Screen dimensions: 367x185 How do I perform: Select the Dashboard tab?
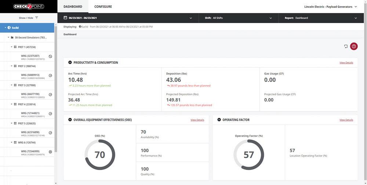[x=72, y=7]
